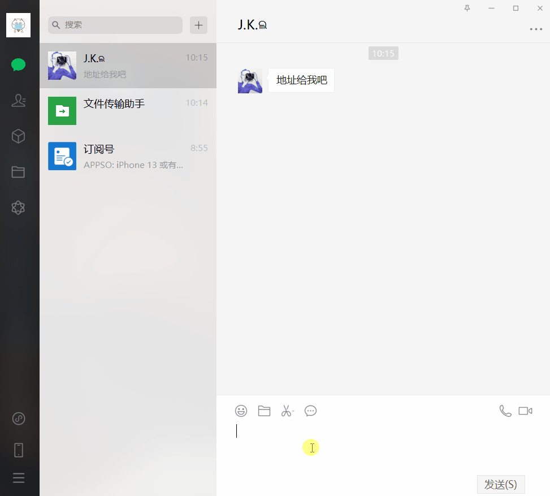
Task: Click the search bar to search chats
Action: 115,25
